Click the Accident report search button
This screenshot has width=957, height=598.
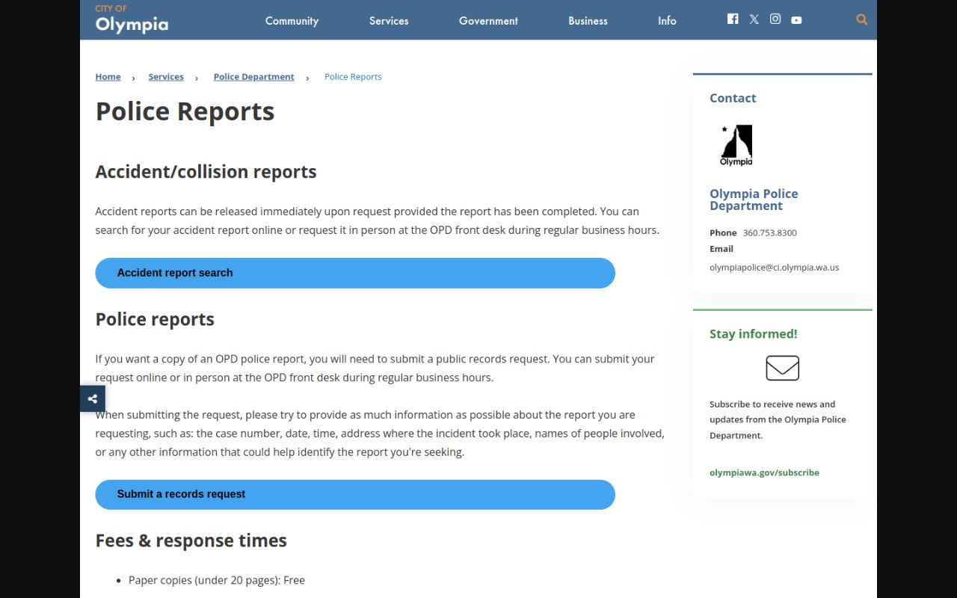coord(355,273)
